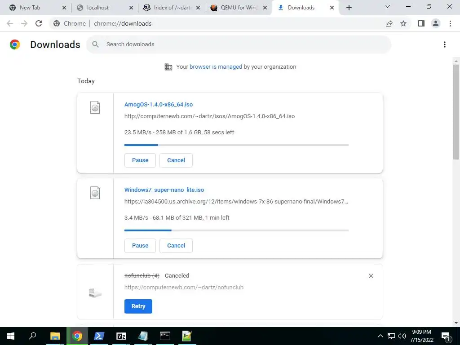Image resolution: width=460 pixels, height=345 pixels.
Task: Click the Windows7 download progress bar
Action: pyautogui.click(x=236, y=230)
